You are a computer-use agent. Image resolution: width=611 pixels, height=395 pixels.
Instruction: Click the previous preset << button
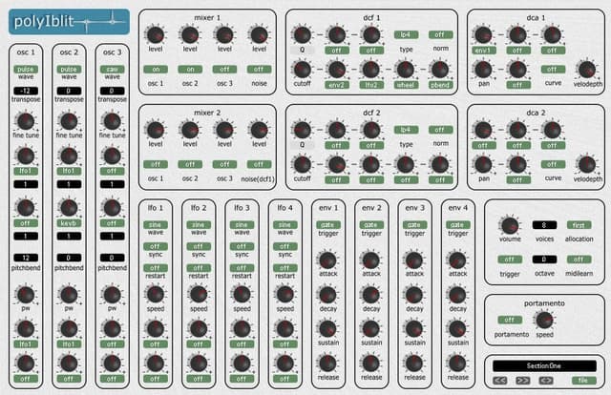(502, 380)
